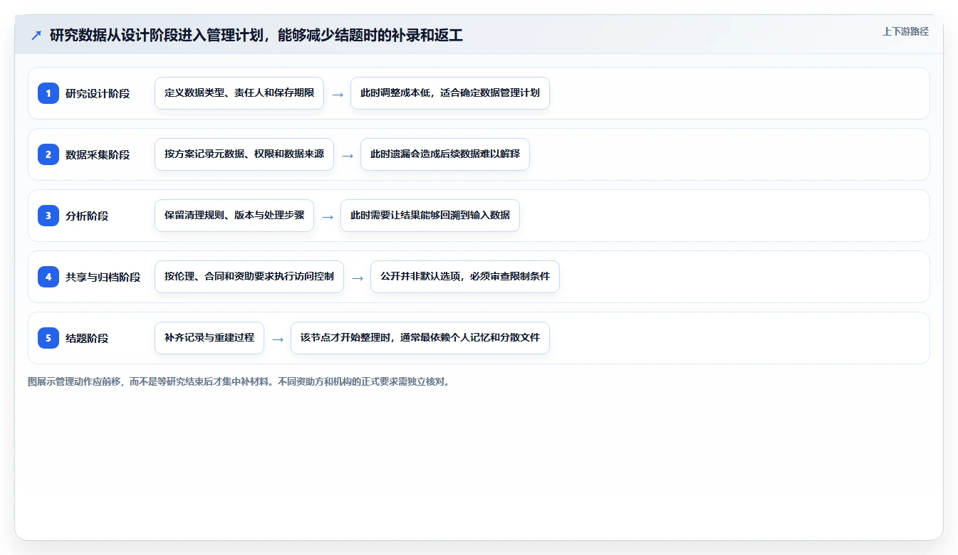Click the diagonal arrow icon beside the title
Screen dimensions: 958x555
(x=36, y=35)
